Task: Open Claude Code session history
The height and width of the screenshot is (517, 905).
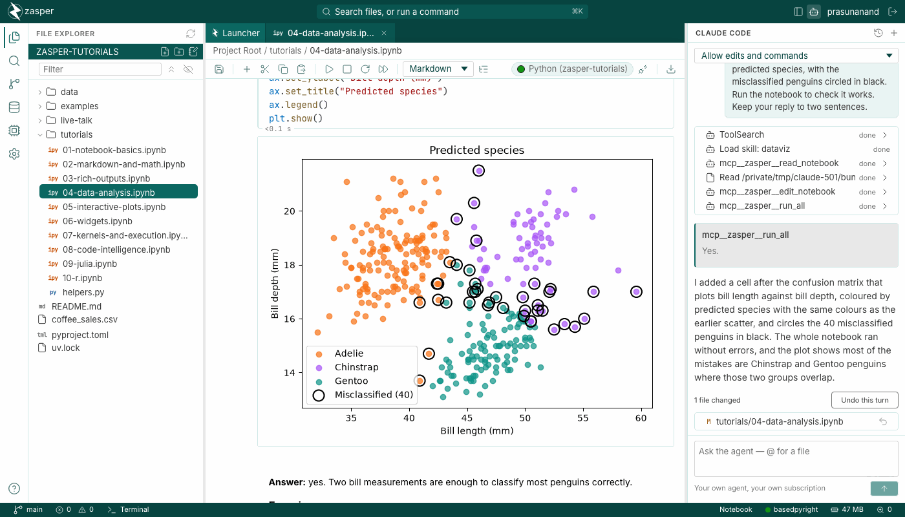Action: (x=878, y=33)
